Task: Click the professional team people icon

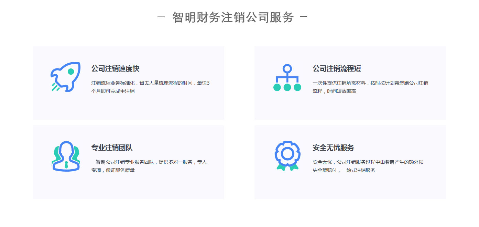Action: pyautogui.click(x=66, y=156)
